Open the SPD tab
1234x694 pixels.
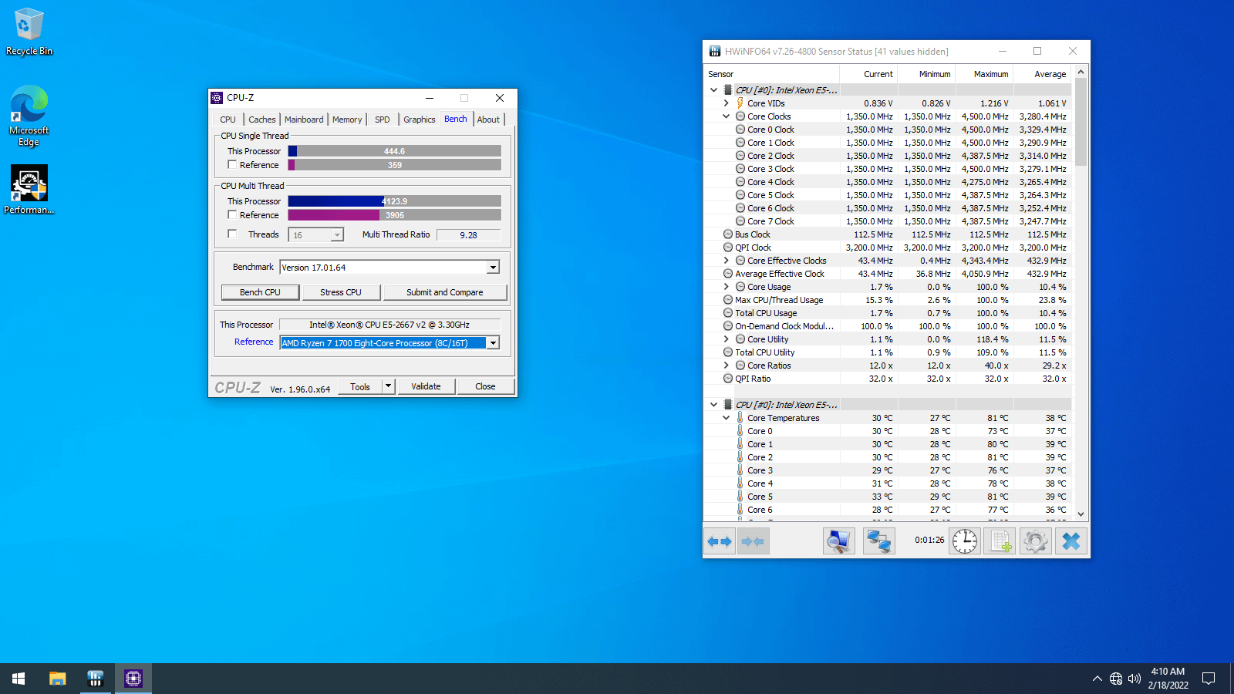click(x=383, y=120)
